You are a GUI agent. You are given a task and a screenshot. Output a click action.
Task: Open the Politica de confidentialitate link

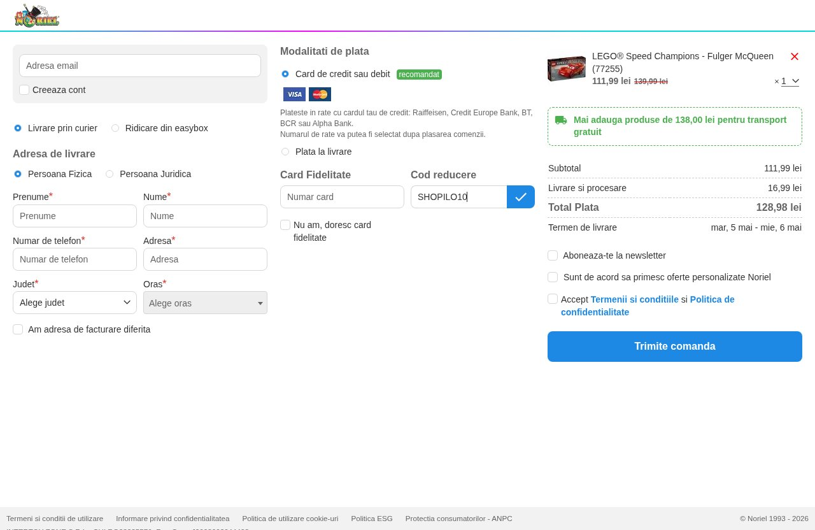pyautogui.click(x=648, y=306)
